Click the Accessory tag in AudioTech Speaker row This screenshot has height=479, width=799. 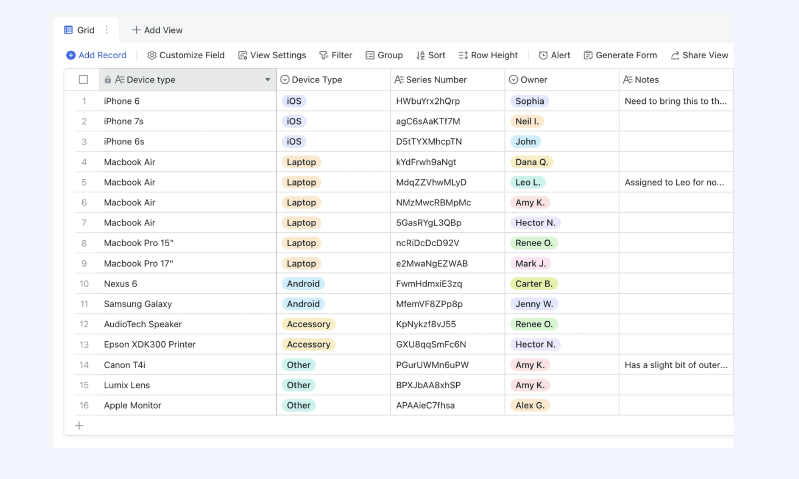coord(308,324)
